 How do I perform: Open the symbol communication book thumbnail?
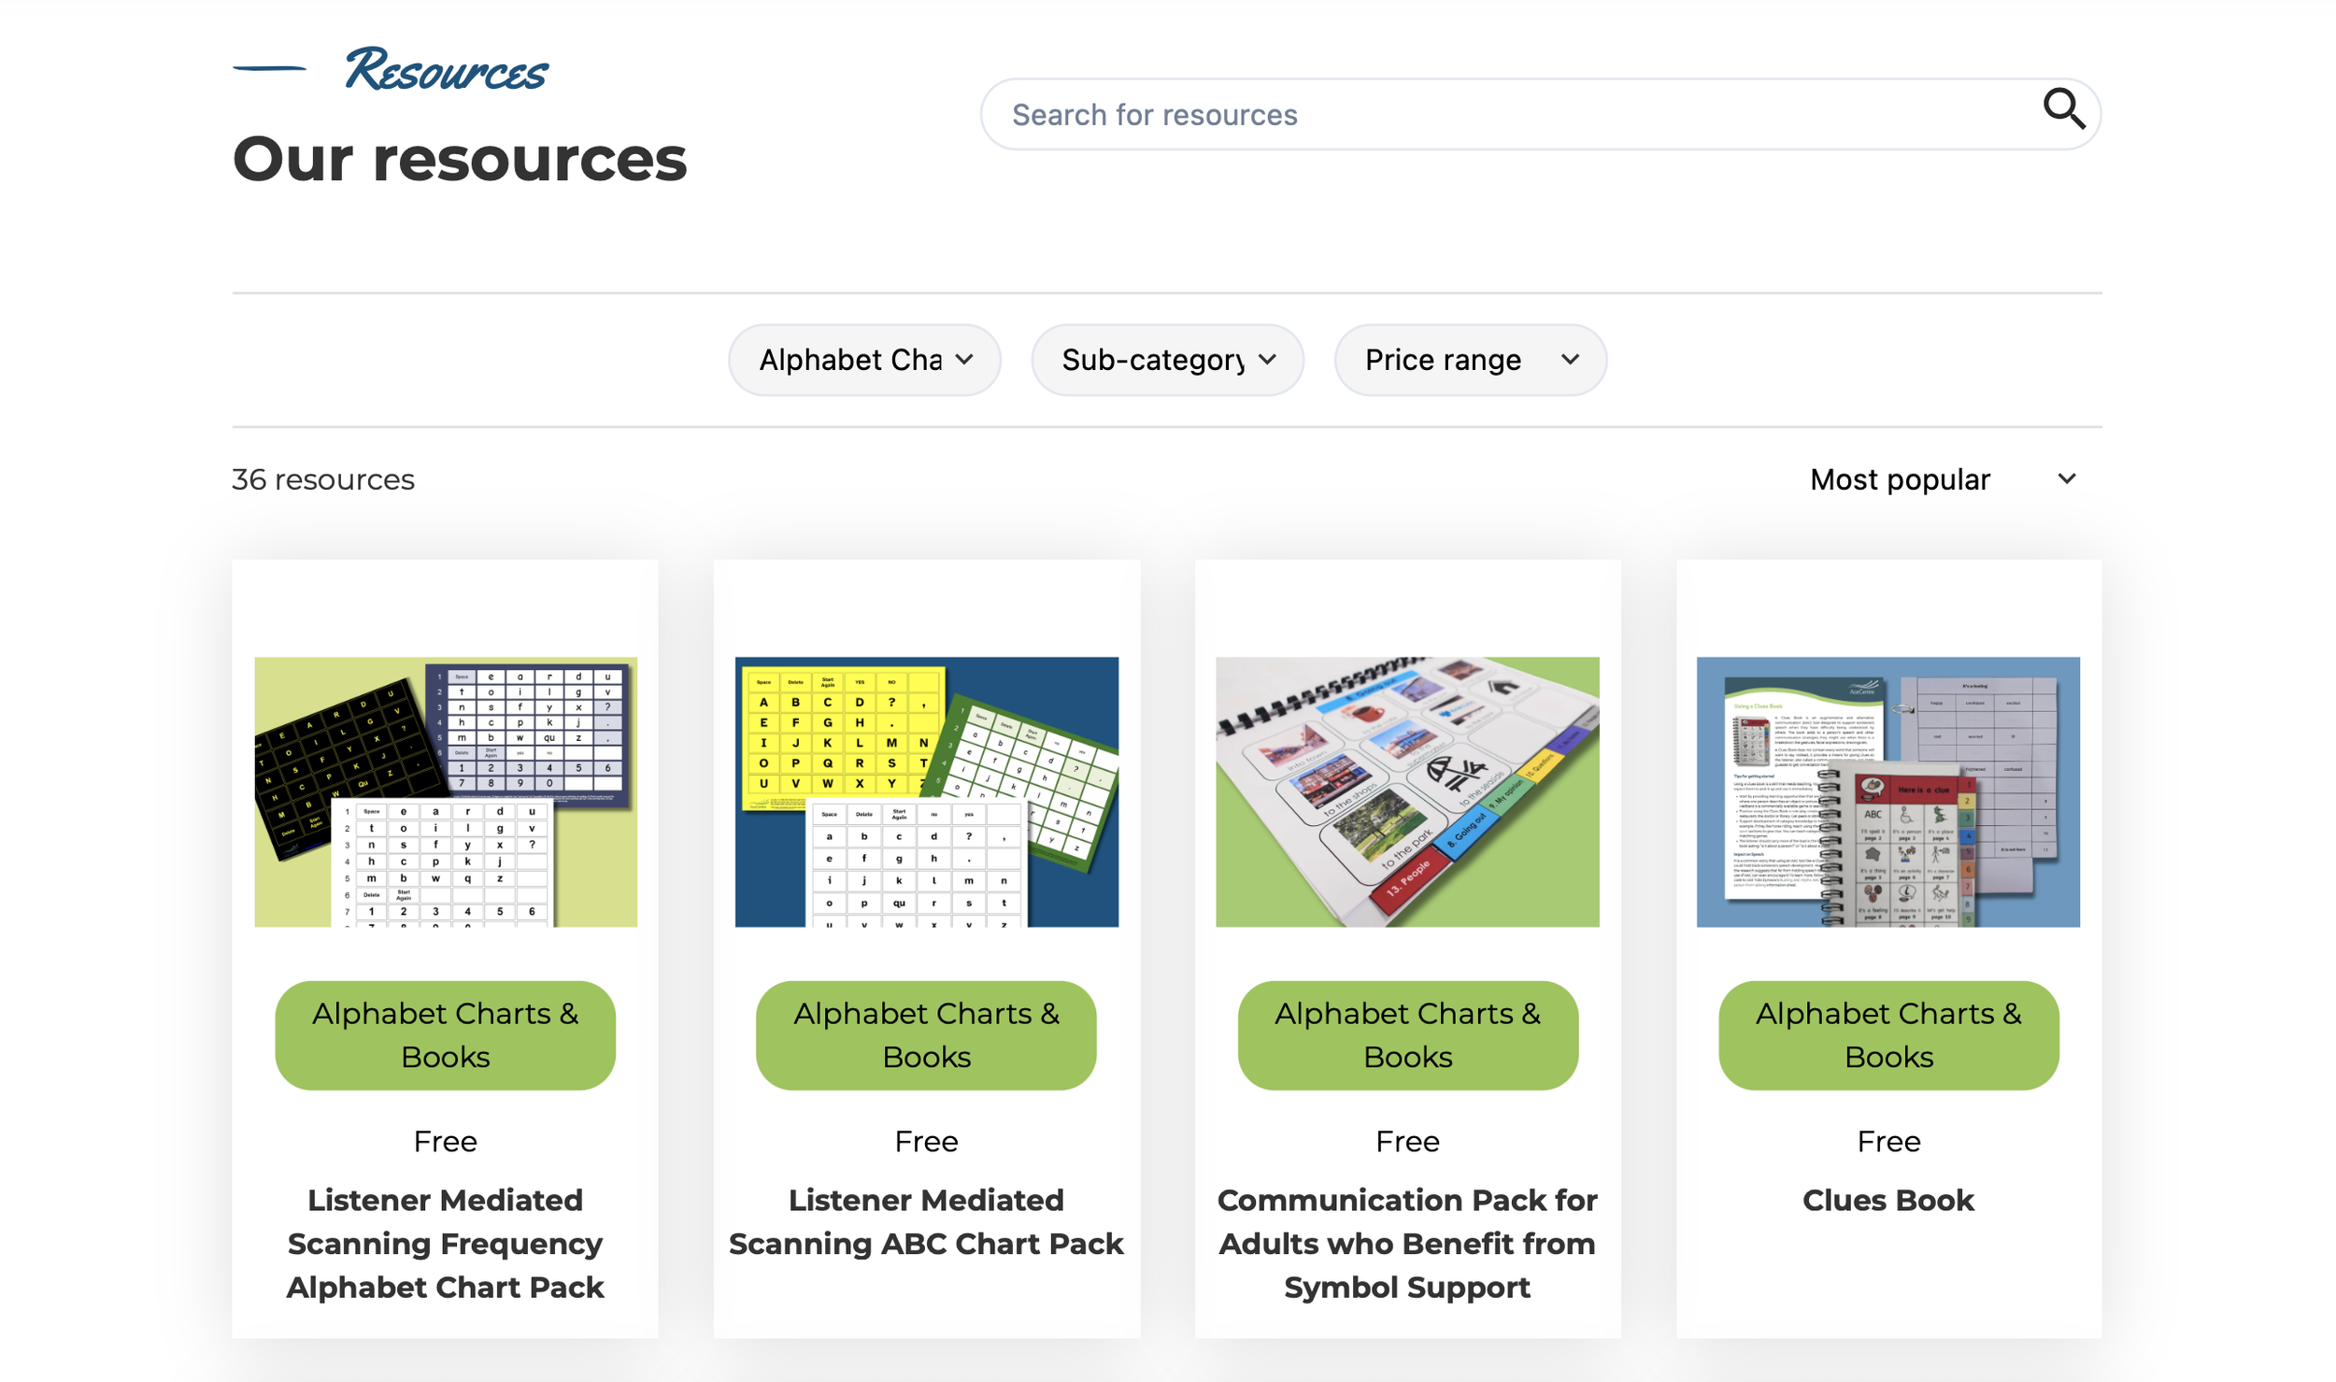1407,791
